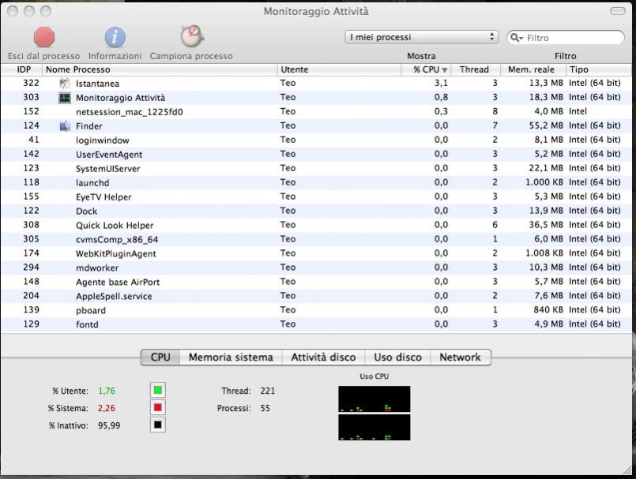Click the Istantanea process name text
636x479 pixels.
coord(97,84)
